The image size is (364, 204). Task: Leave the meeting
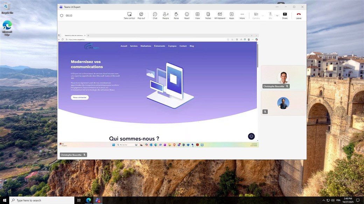click(x=299, y=15)
